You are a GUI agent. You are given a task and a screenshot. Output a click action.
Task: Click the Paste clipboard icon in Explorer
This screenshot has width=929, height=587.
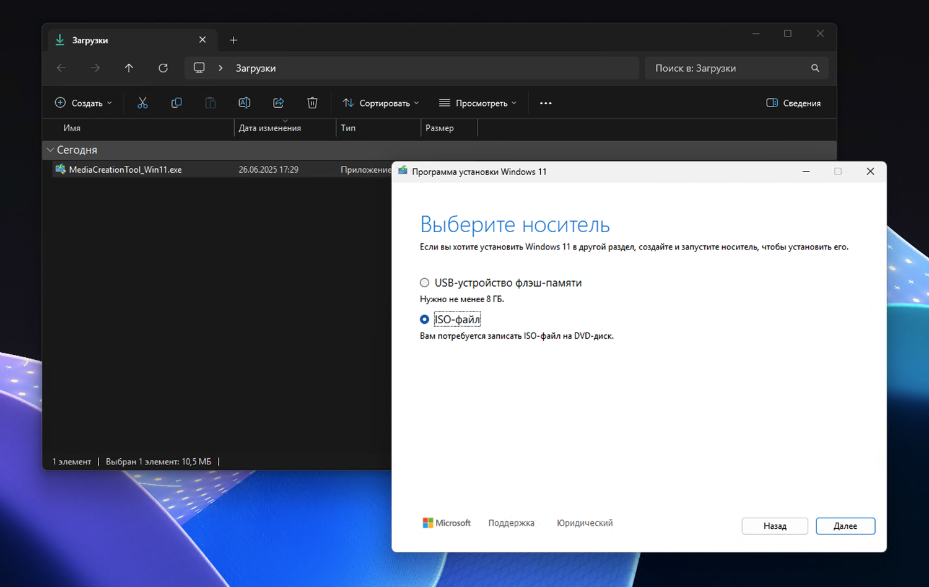[x=211, y=103]
